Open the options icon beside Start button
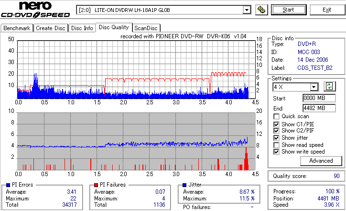346x211 pixels. [261, 10]
